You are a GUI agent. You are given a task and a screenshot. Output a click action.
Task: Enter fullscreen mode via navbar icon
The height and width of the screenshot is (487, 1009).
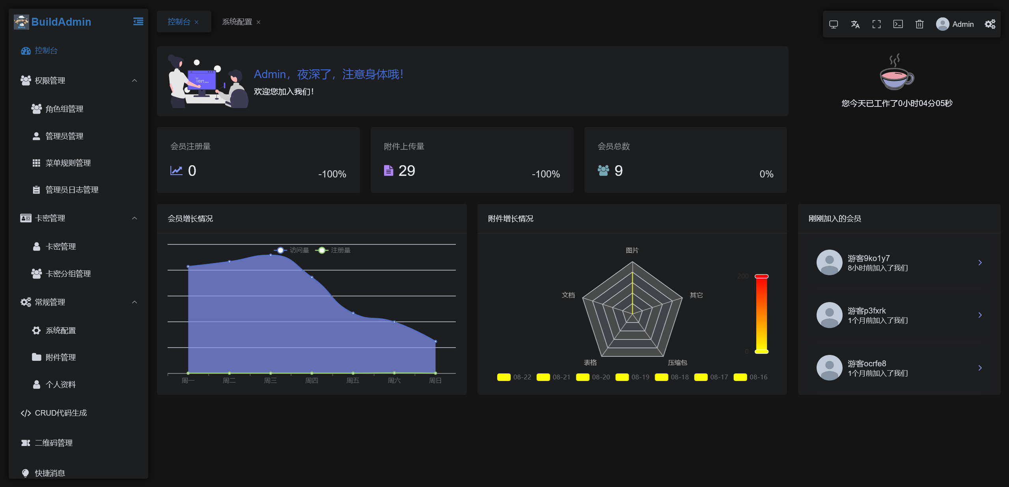877,24
